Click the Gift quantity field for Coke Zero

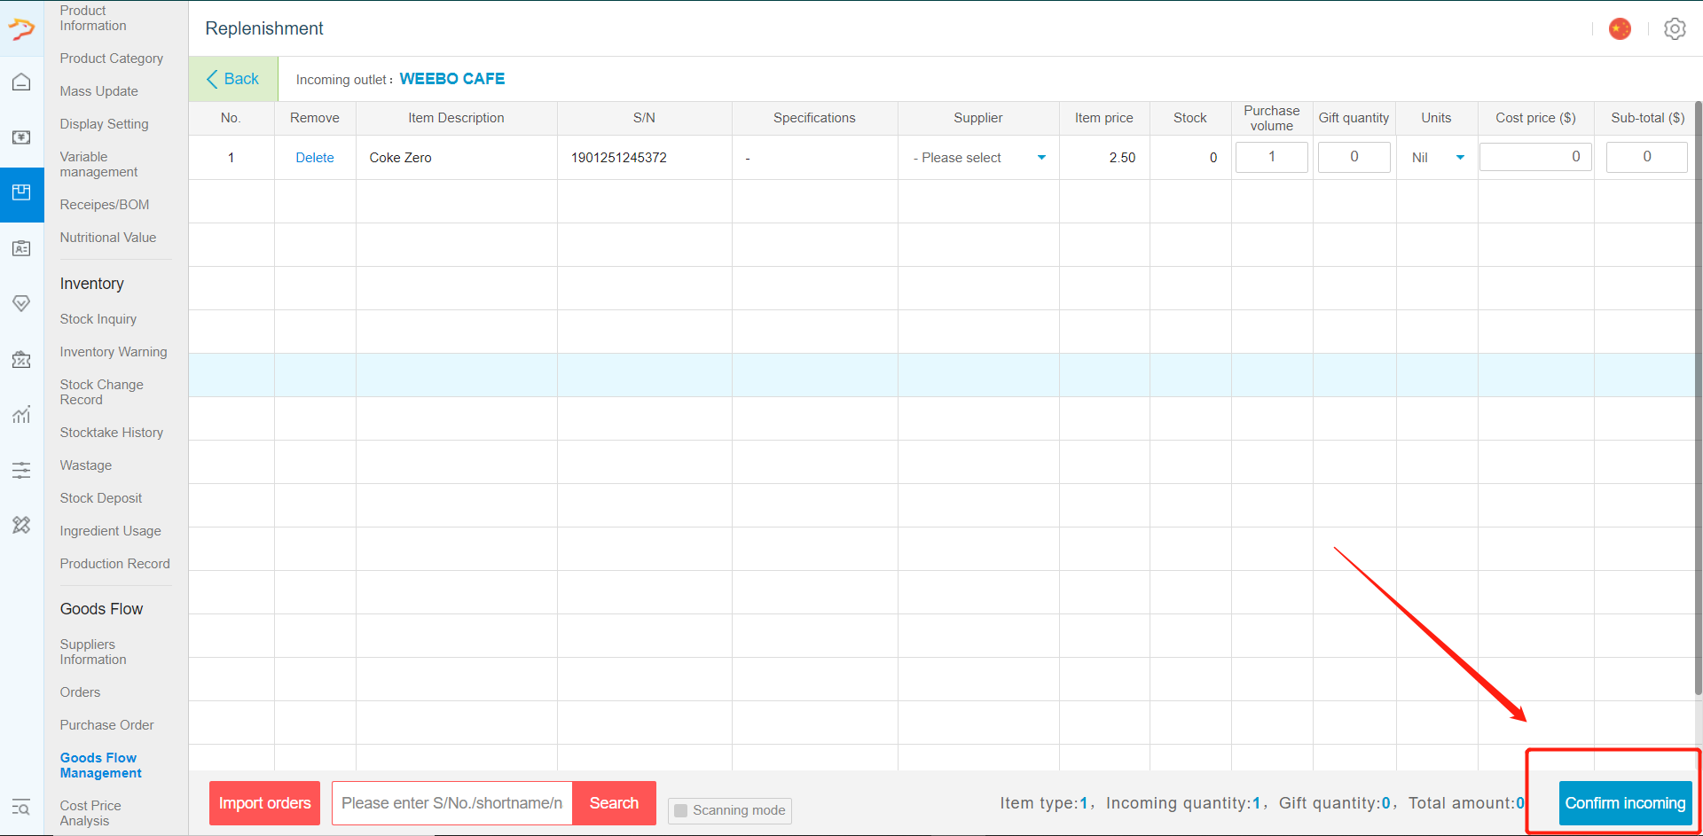point(1354,157)
